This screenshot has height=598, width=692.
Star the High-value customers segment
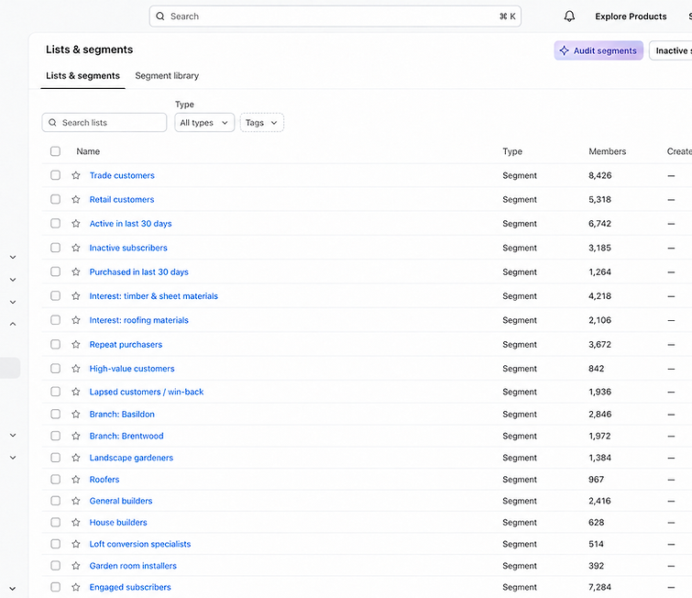pos(76,369)
